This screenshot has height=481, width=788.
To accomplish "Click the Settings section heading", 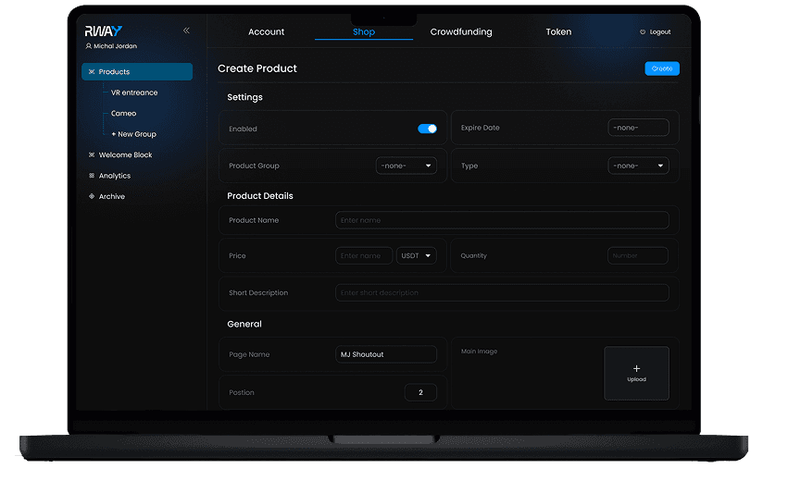I will (244, 97).
